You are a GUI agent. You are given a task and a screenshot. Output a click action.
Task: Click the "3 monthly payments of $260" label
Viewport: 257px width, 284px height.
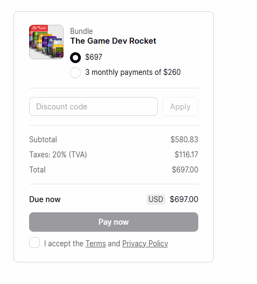133,72
